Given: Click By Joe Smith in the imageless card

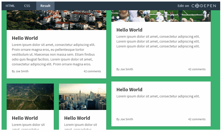Looking at the screenshot, I should coord(125,119).
